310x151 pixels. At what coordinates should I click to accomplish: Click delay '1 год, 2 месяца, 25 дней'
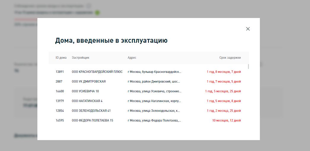224,111
